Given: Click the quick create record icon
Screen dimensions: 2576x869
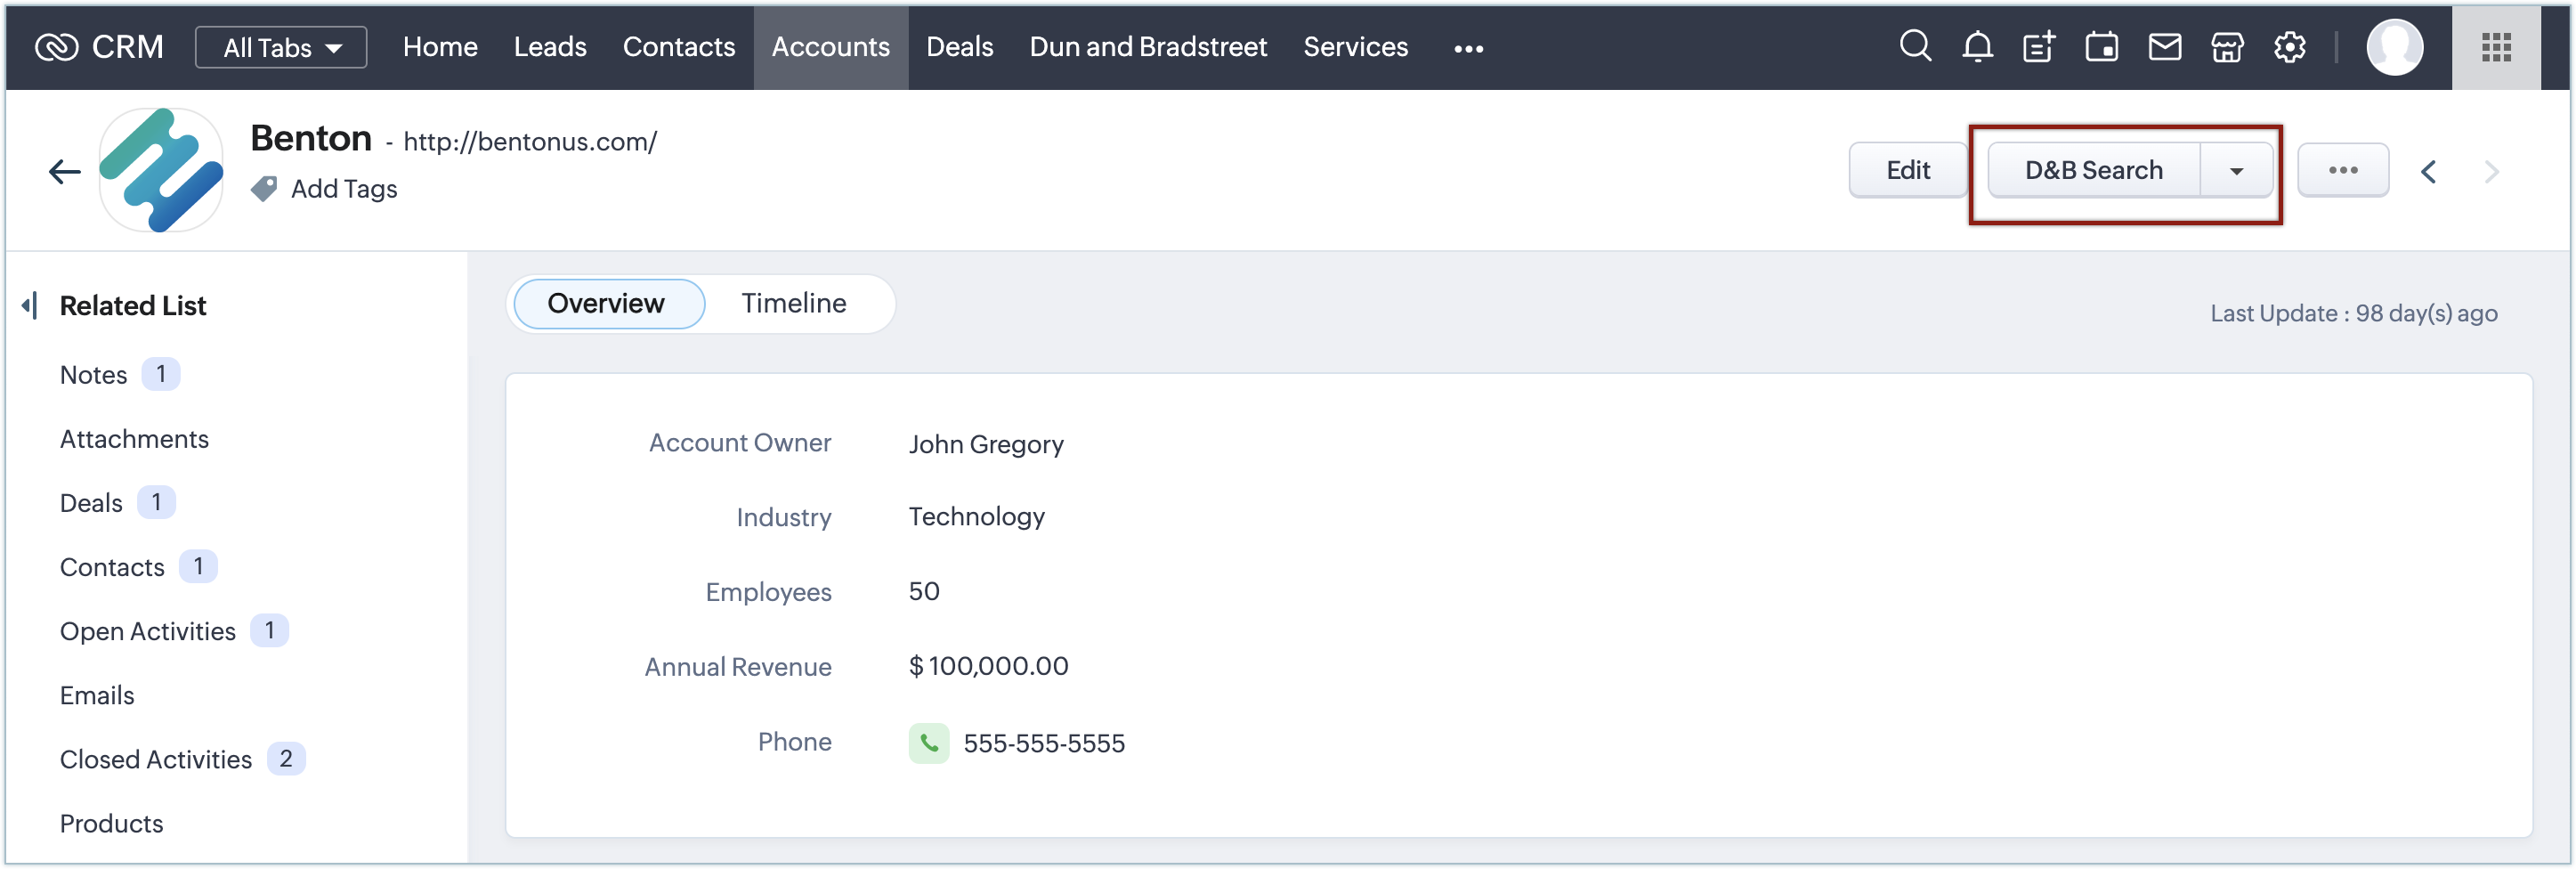Looking at the screenshot, I should point(2039,47).
